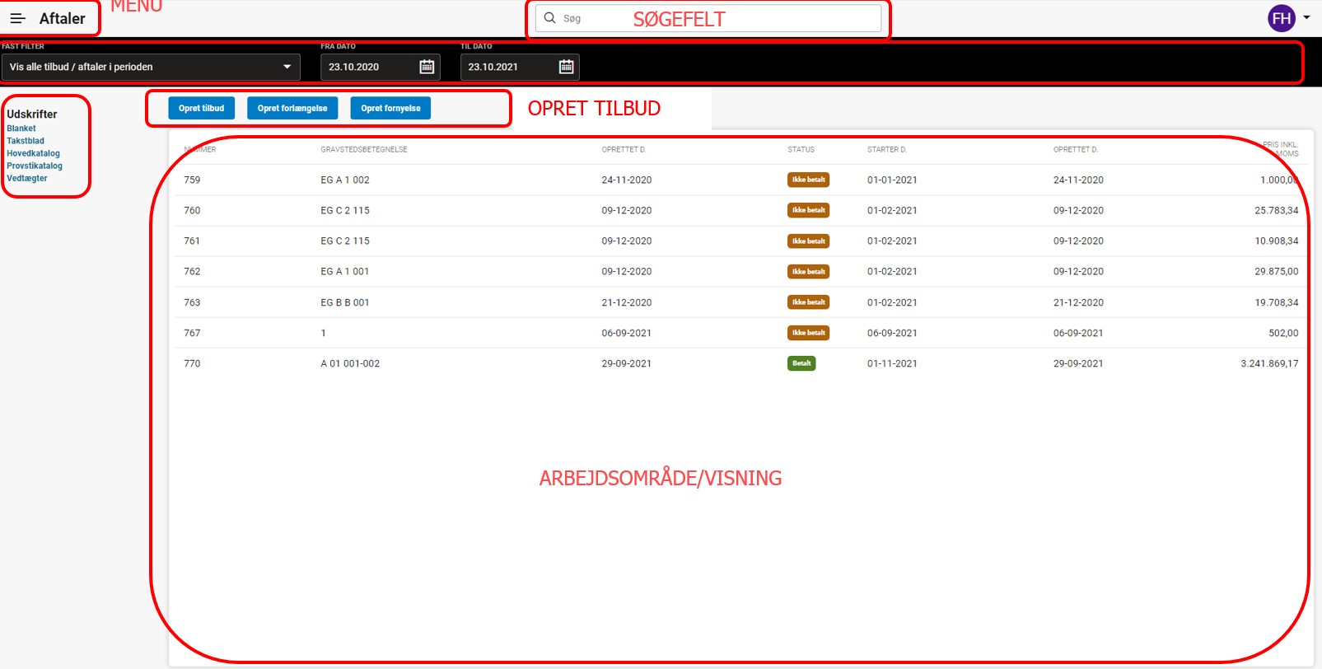Image resolution: width=1322 pixels, height=669 pixels.
Task: Click the search magnifier icon
Action: (550, 18)
